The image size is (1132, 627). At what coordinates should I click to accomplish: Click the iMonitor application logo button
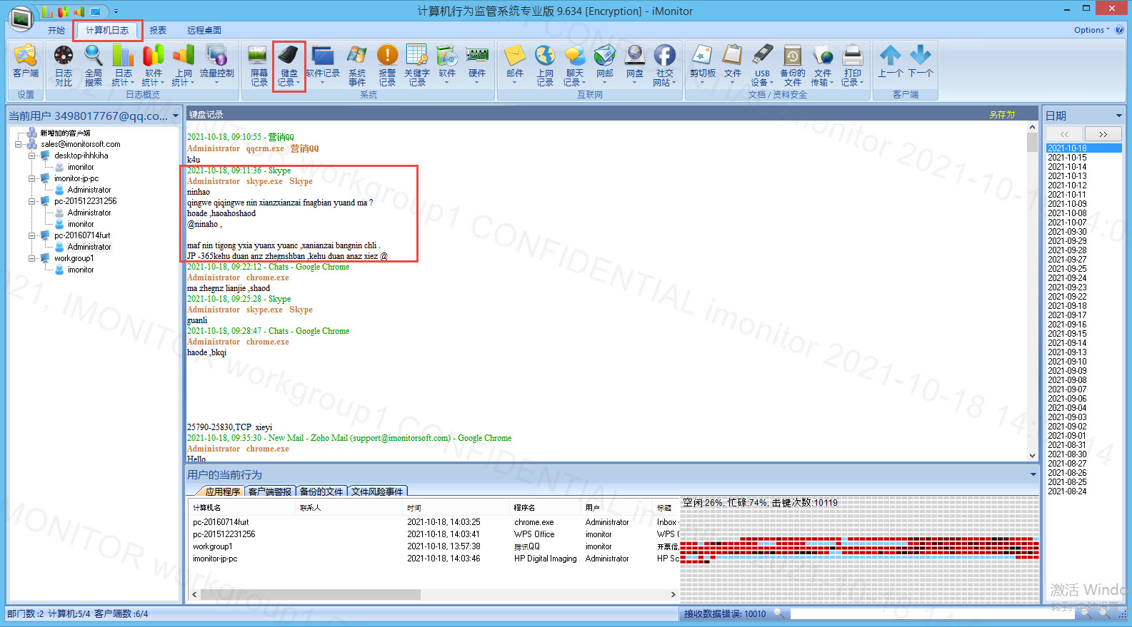tap(20, 18)
